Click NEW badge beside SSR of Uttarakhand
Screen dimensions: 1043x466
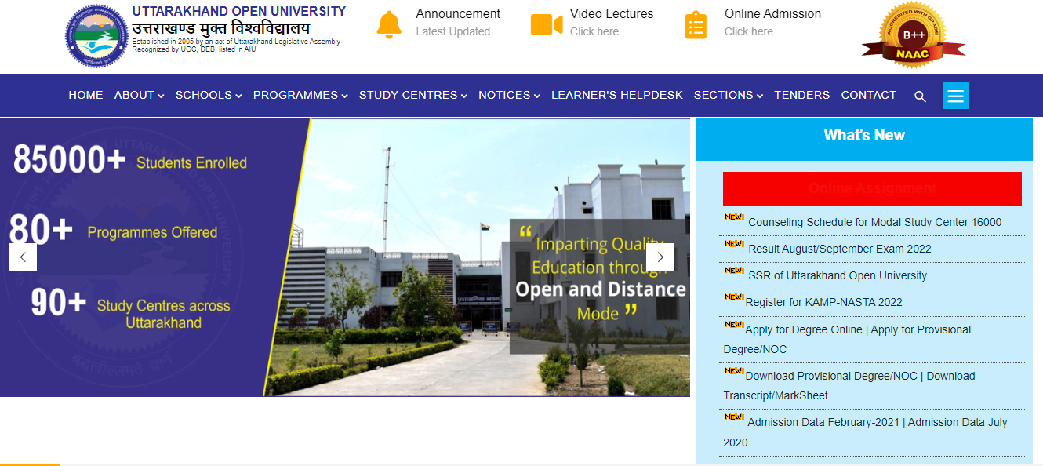tap(734, 270)
